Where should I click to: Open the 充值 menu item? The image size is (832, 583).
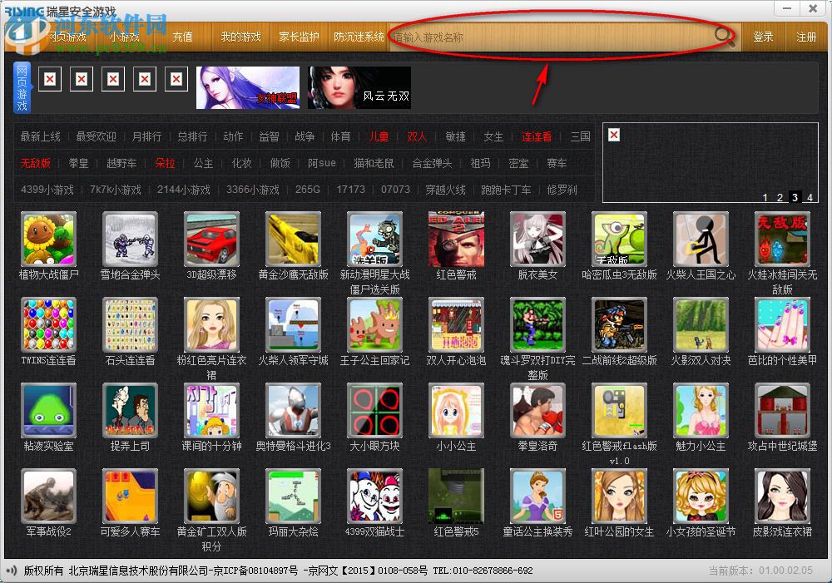pos(182,37)
